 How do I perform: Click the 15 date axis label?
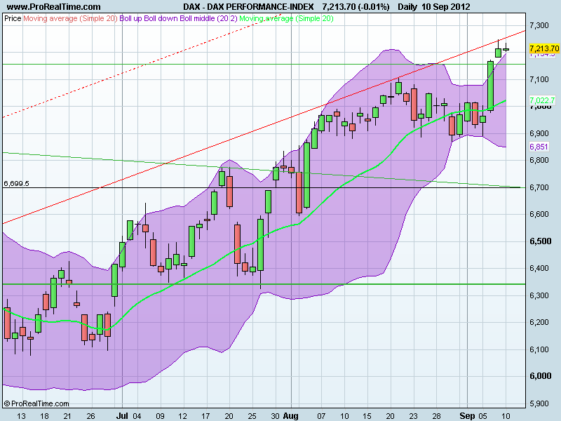coord(367,416)
